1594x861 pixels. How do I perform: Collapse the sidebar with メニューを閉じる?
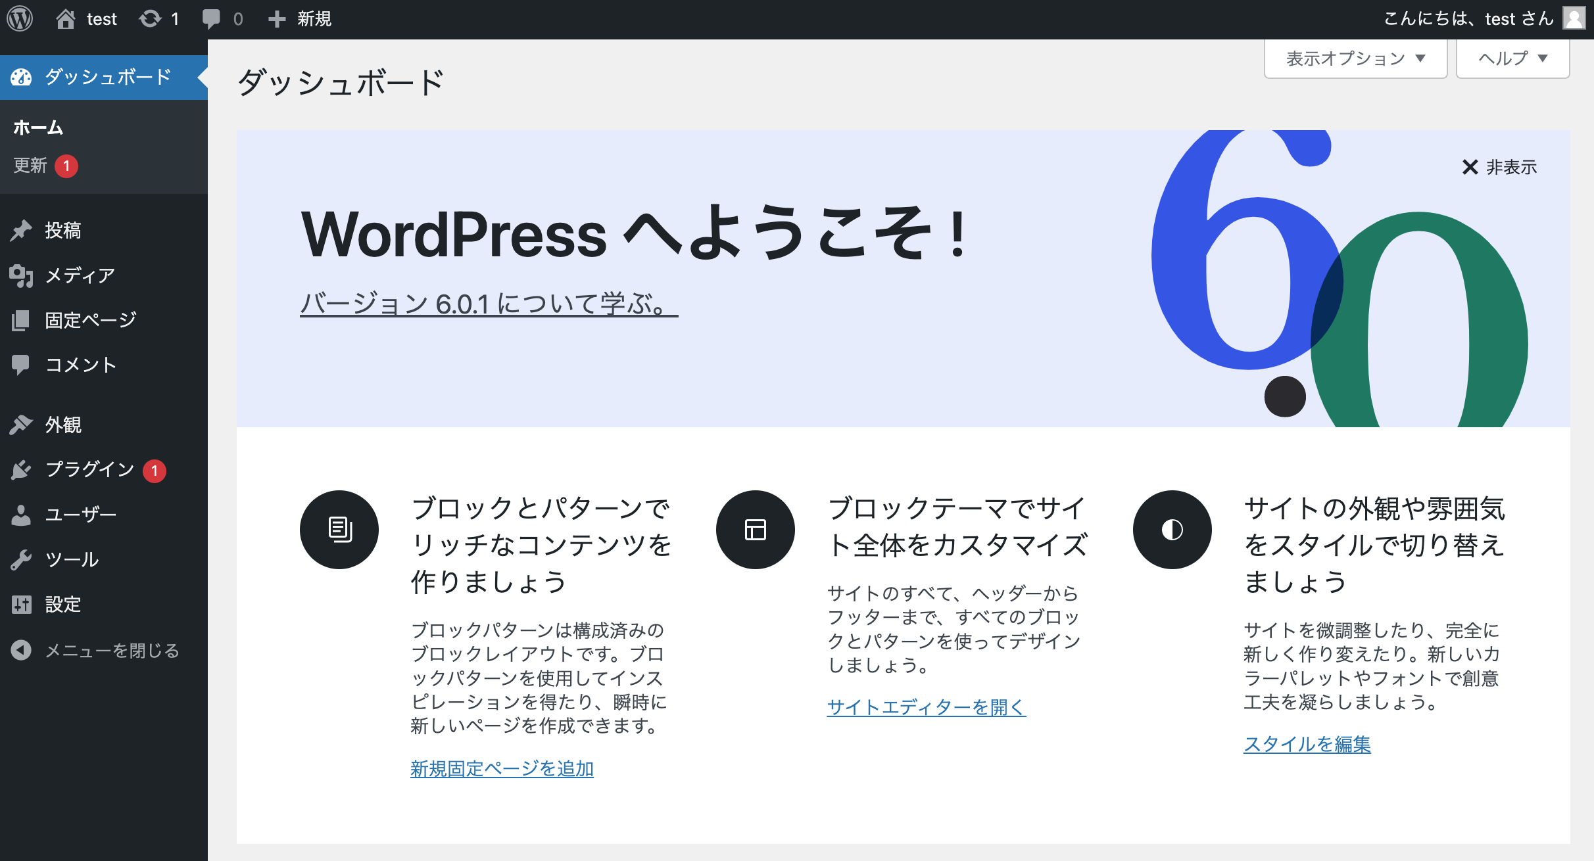pyautogui.click(x=112, y=651)
